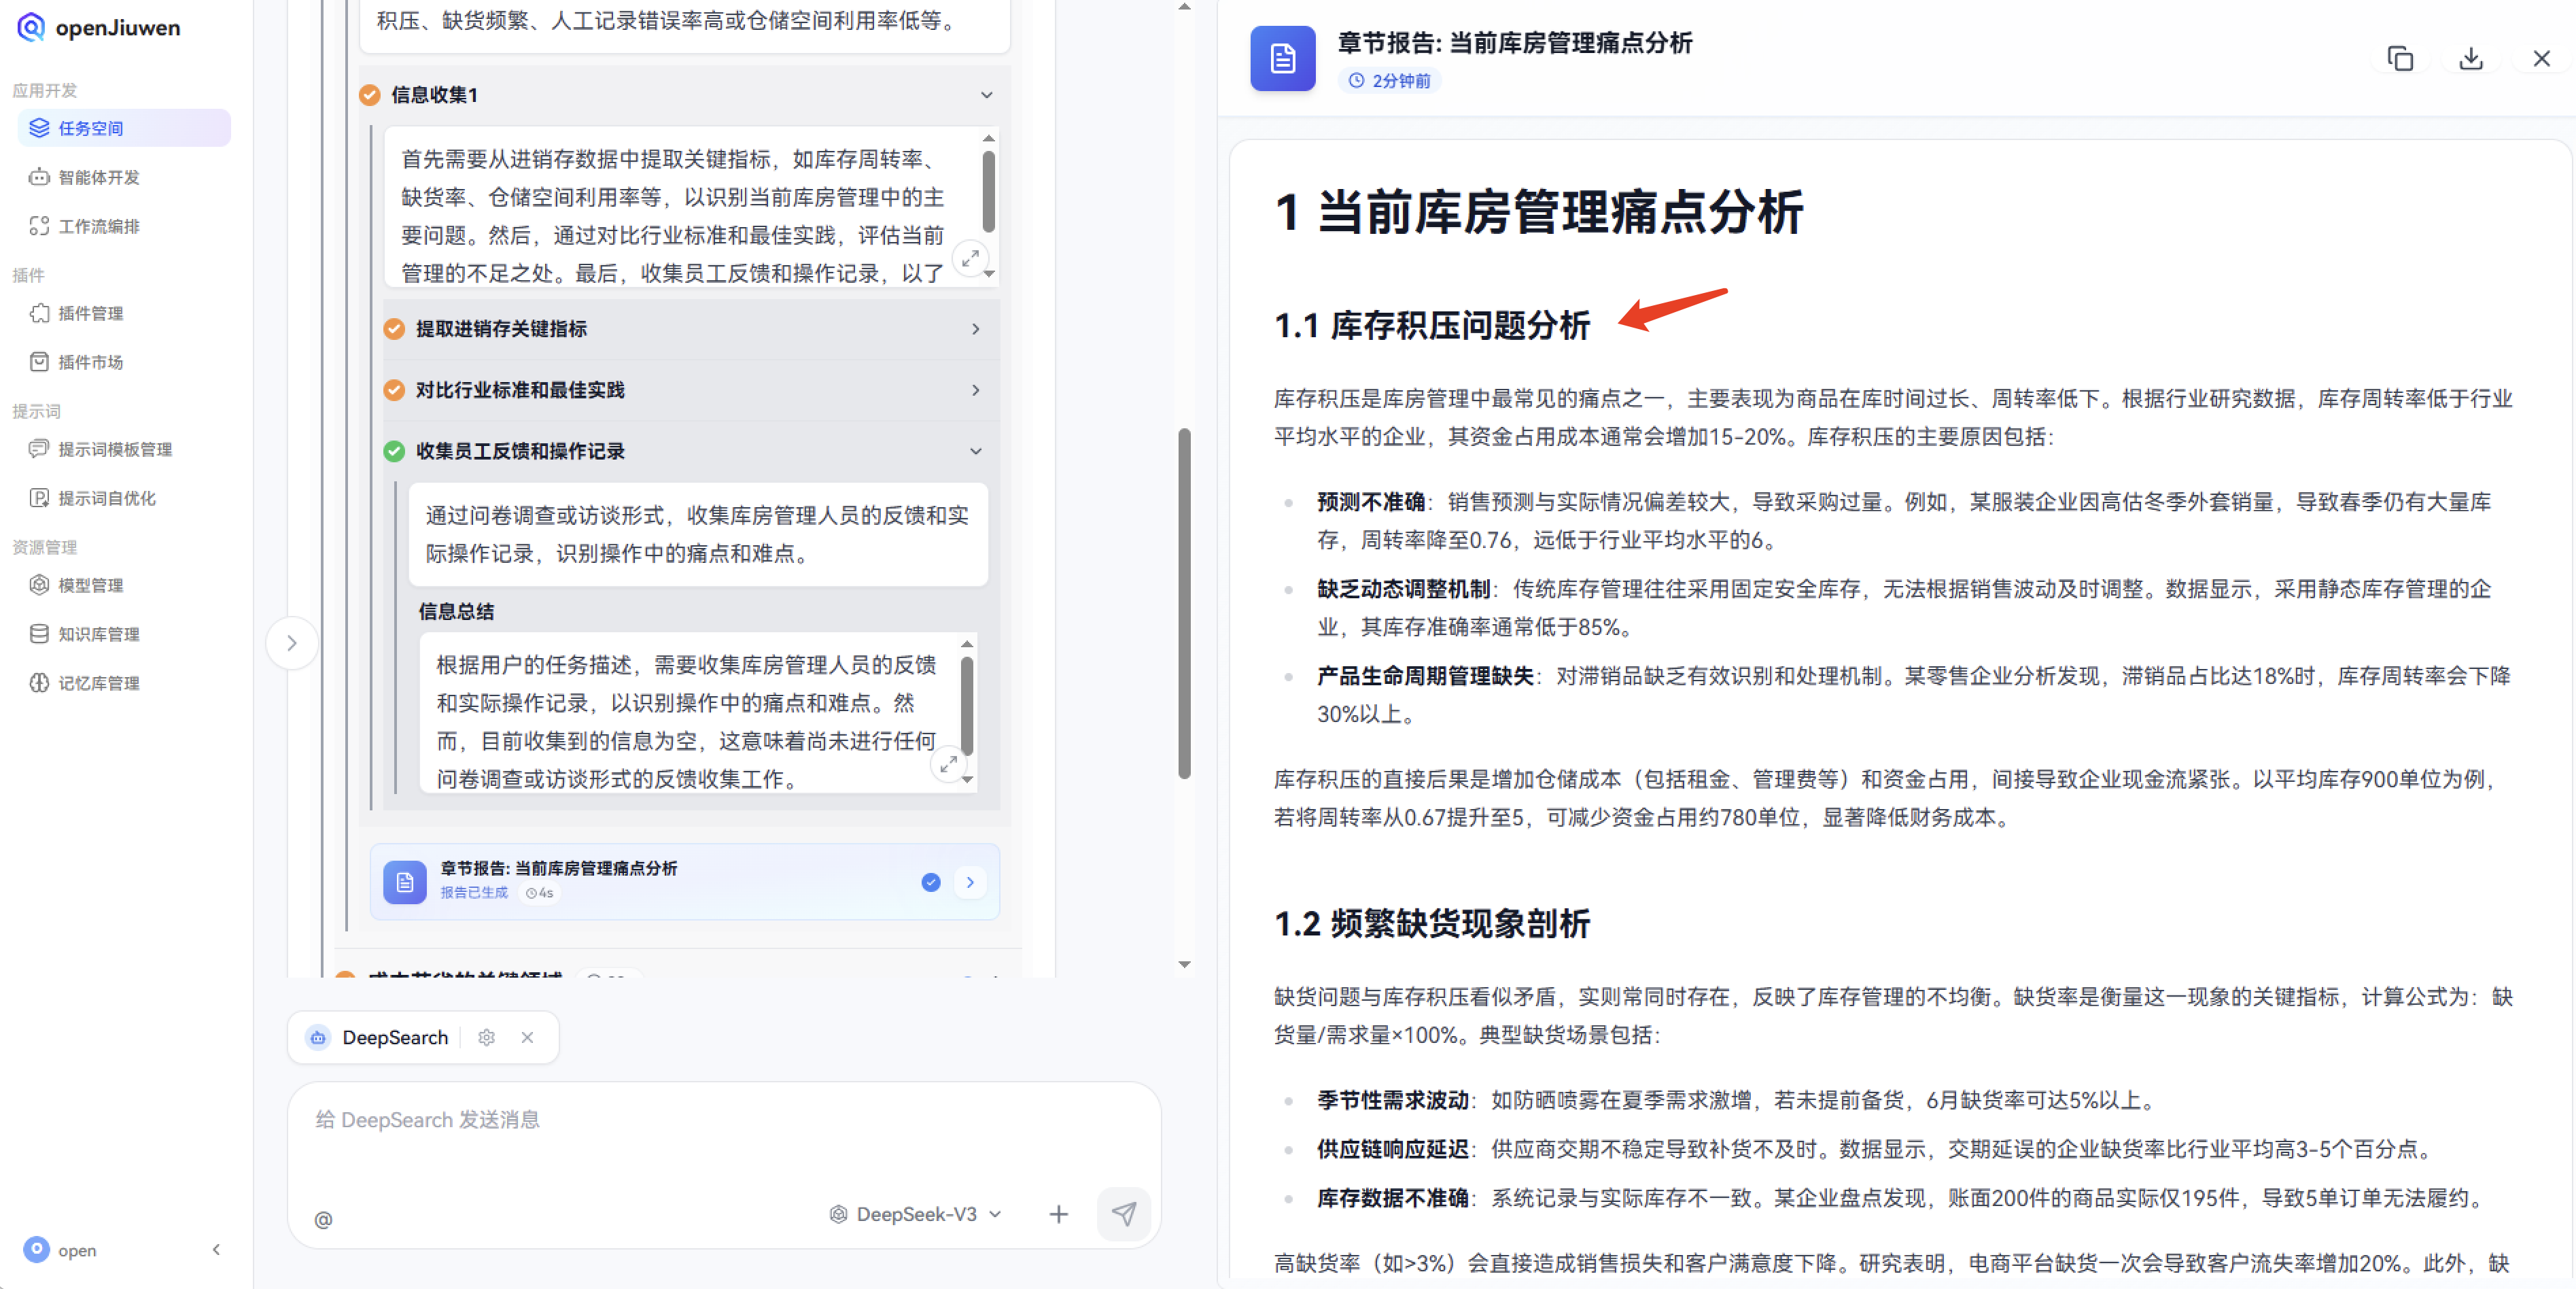
Task: Open the 智能体开发 panel from sidebar
Action: (x=99, y=177)
